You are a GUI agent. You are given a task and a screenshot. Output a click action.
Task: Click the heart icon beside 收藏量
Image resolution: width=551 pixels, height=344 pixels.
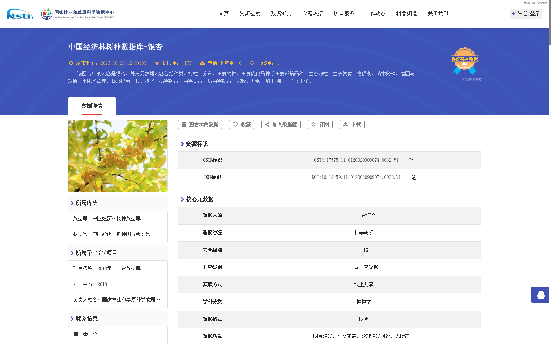tap(252, 63)
